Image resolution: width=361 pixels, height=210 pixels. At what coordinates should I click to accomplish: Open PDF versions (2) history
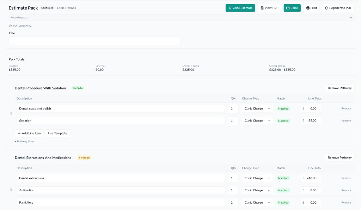point(20,26)
